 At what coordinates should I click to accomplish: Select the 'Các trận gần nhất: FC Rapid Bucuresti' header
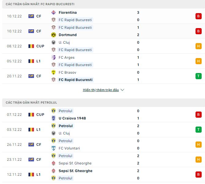point(39,4)
